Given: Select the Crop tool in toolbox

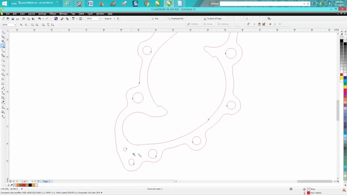Looking at the screenshot, I should pos(3,41).
